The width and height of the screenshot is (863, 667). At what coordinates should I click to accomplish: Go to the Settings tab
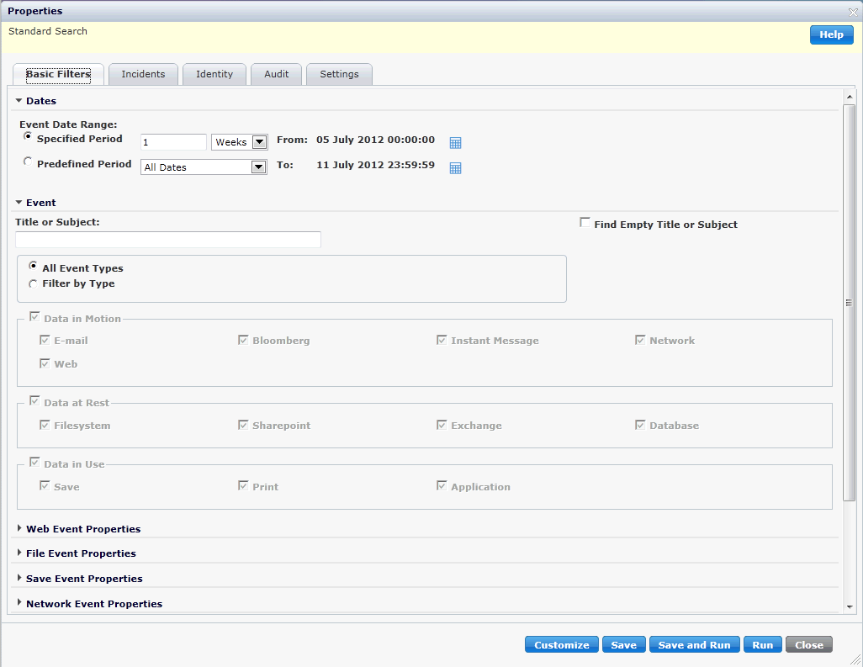(x=339, y=74)
